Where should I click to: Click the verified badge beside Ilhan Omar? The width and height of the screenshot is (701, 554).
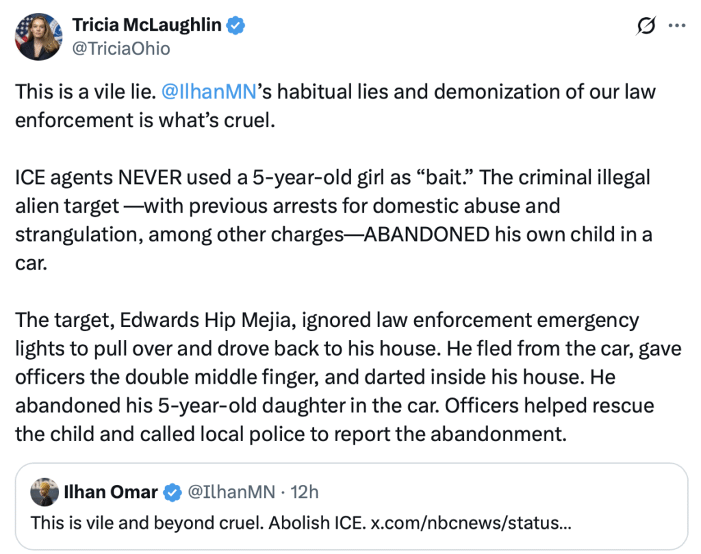coord(173,492)
